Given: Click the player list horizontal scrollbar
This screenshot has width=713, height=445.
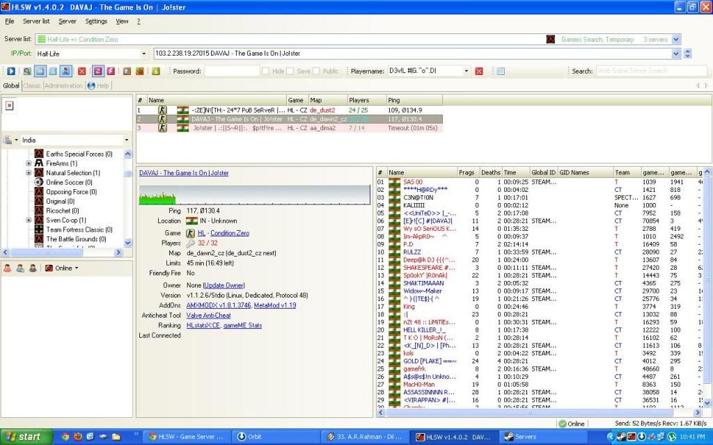Looking at the screenshot, I should click(540, 413).
